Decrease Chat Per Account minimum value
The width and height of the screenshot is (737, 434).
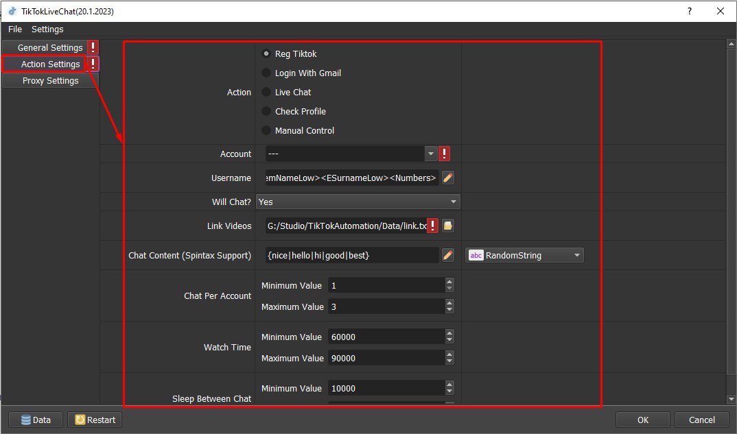(449, 289)
